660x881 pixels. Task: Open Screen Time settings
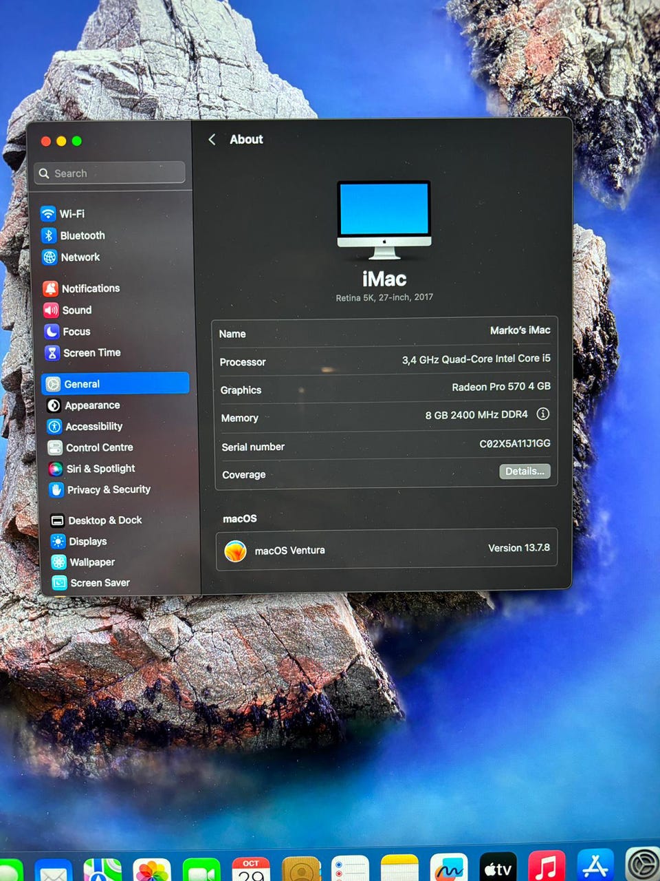click(82, 352)
